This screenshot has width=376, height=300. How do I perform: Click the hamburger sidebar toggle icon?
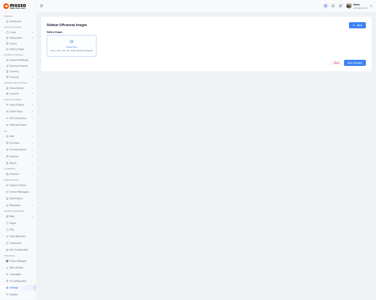[42, 6]
